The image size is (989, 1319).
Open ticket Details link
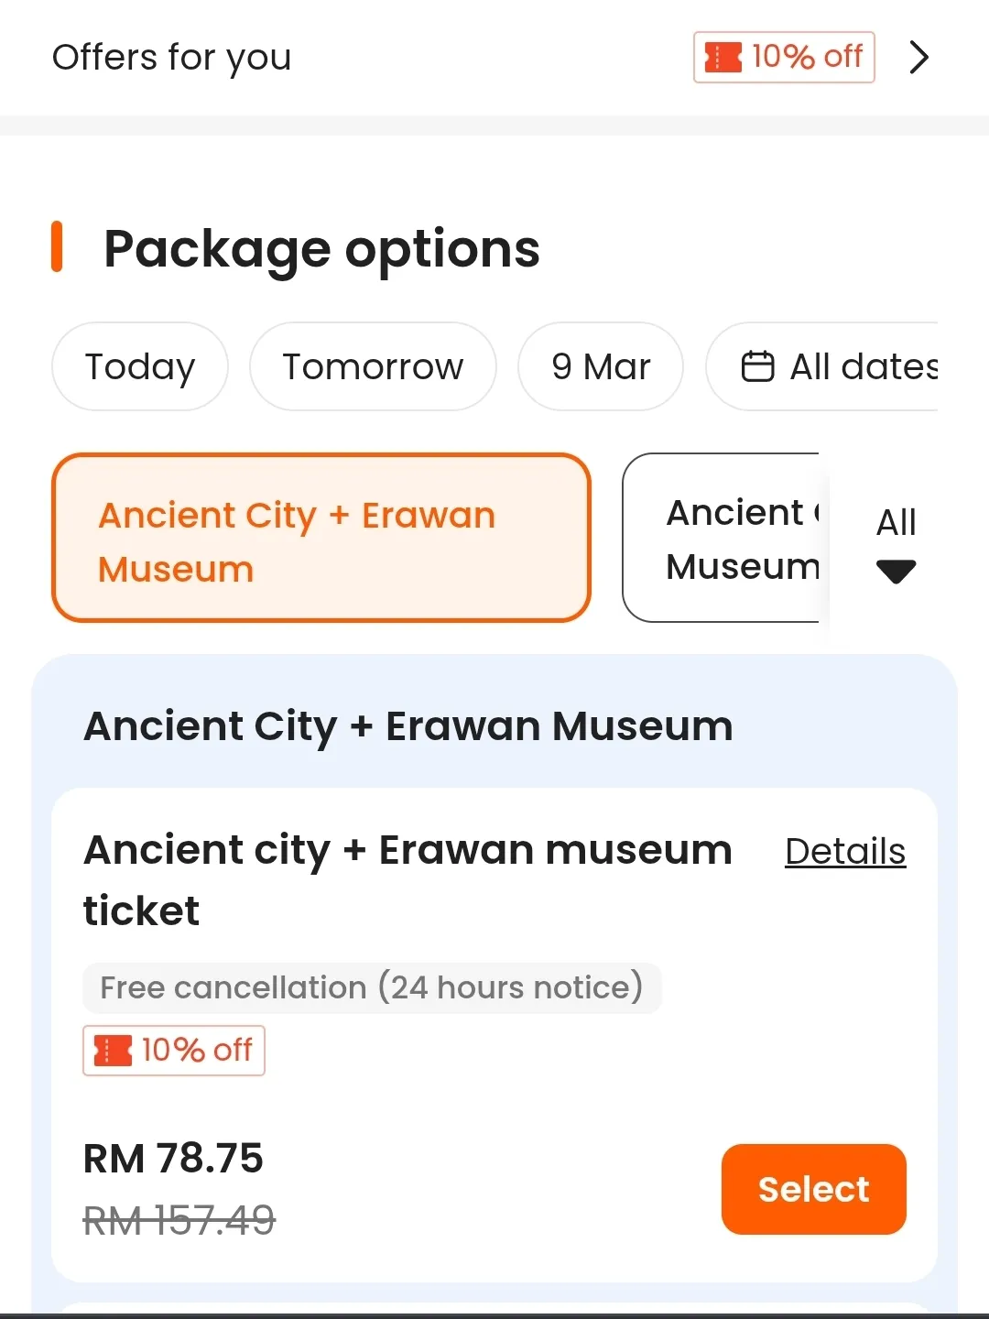(845, 851)
